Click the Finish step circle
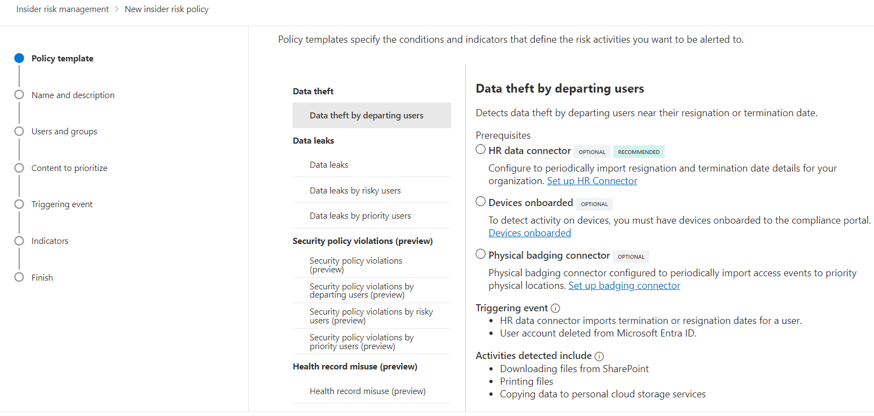 coord(19,277)
